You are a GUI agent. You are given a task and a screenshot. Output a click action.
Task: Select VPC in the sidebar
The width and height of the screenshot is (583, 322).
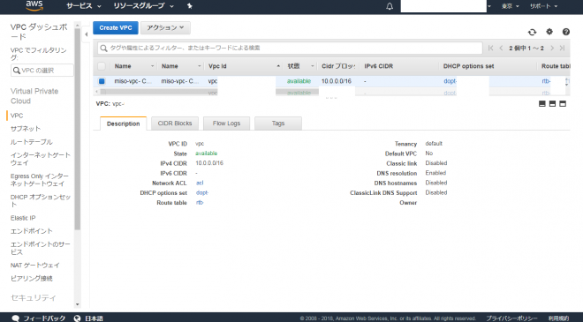pyautogui.click(x=17, y=116)
